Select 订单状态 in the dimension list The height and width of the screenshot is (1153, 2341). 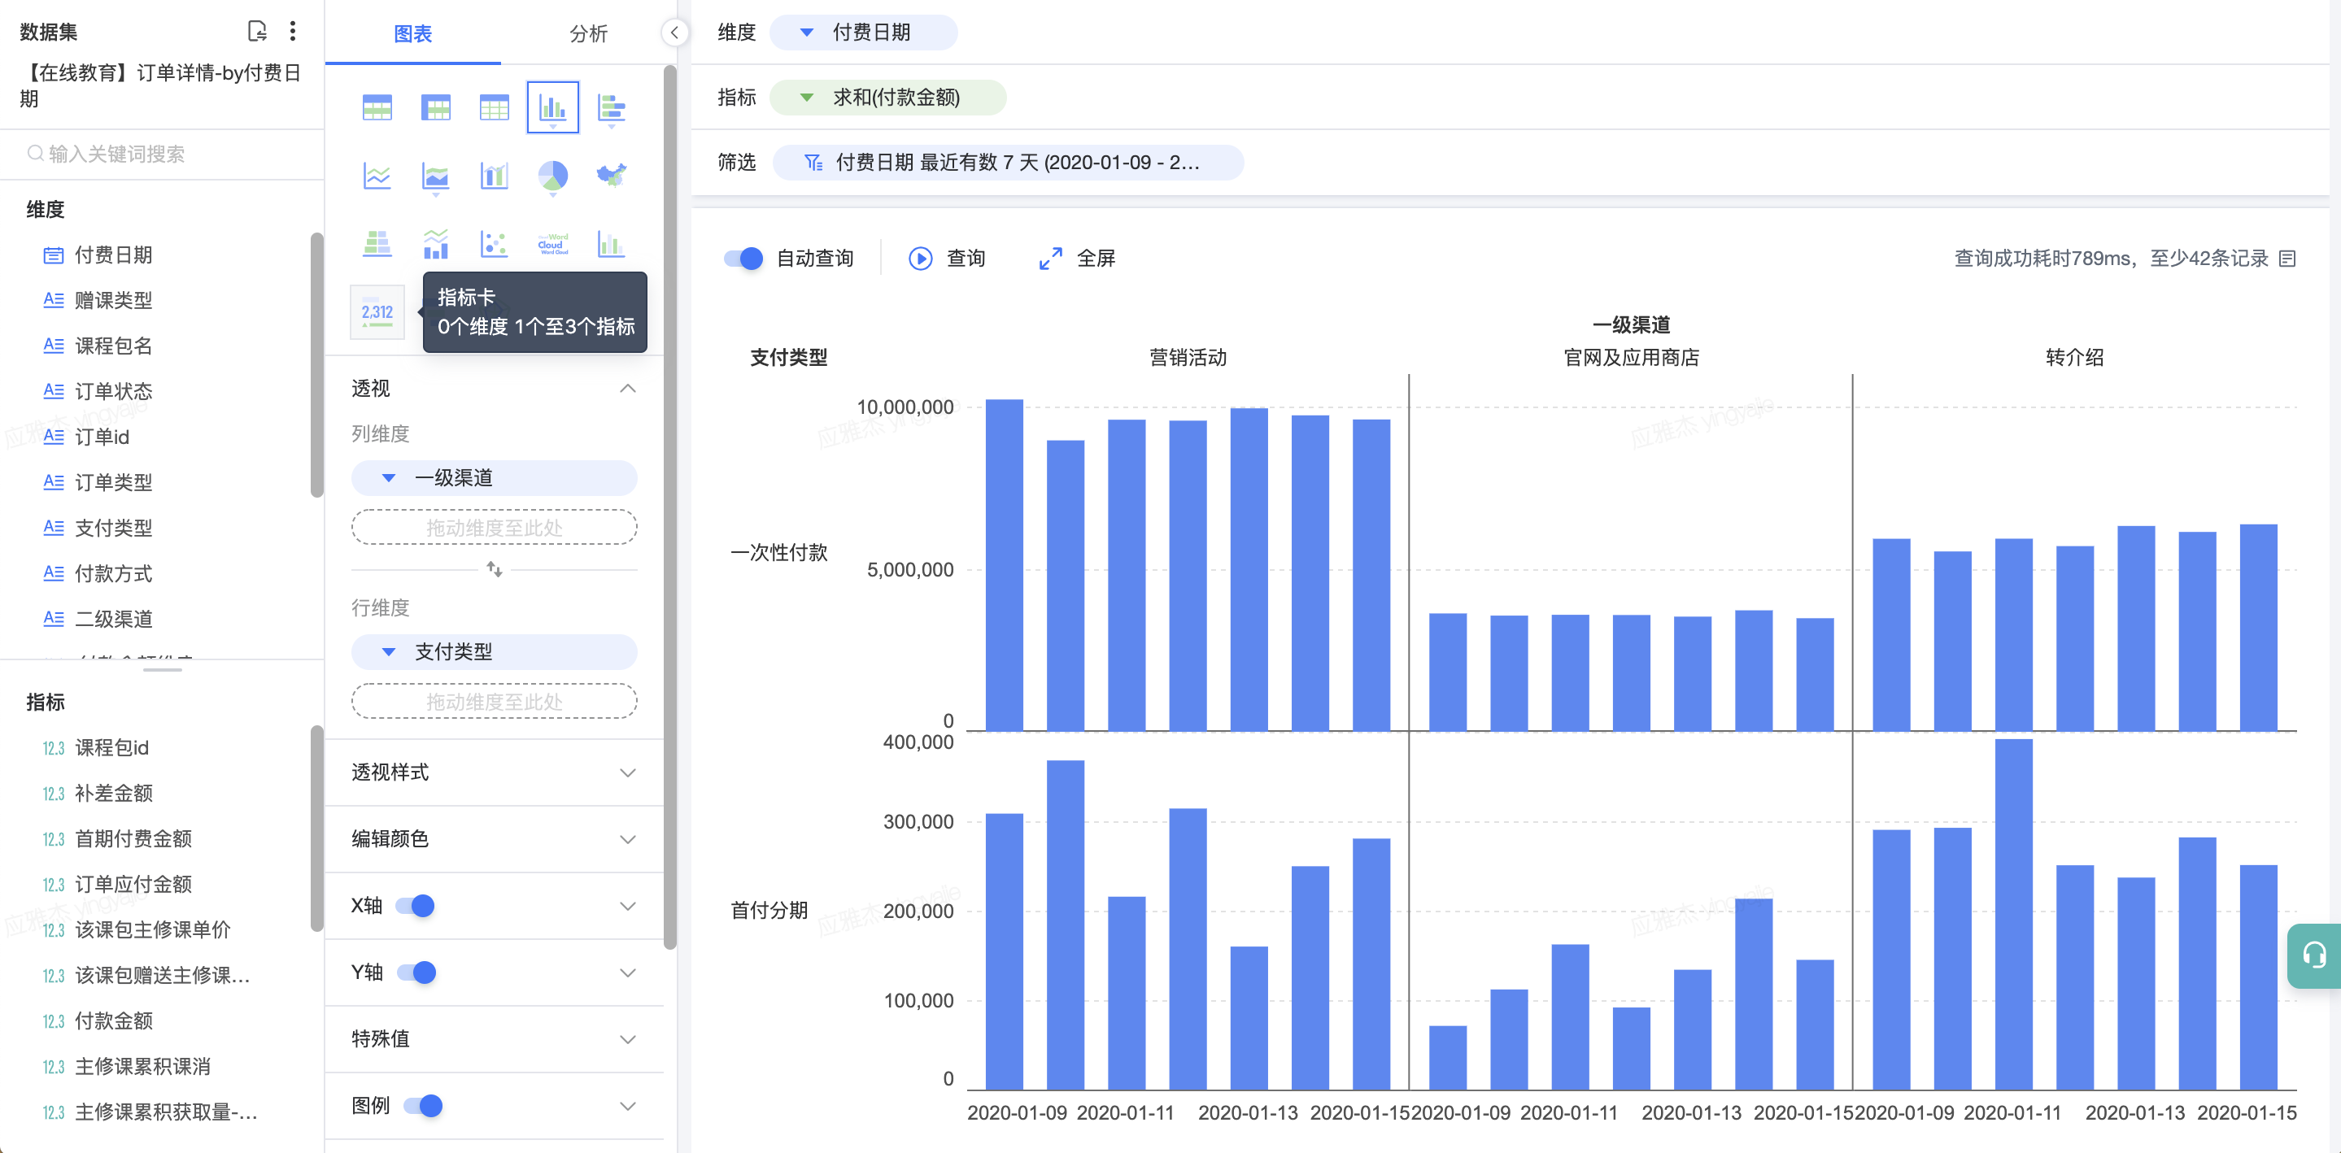point(113,392)
